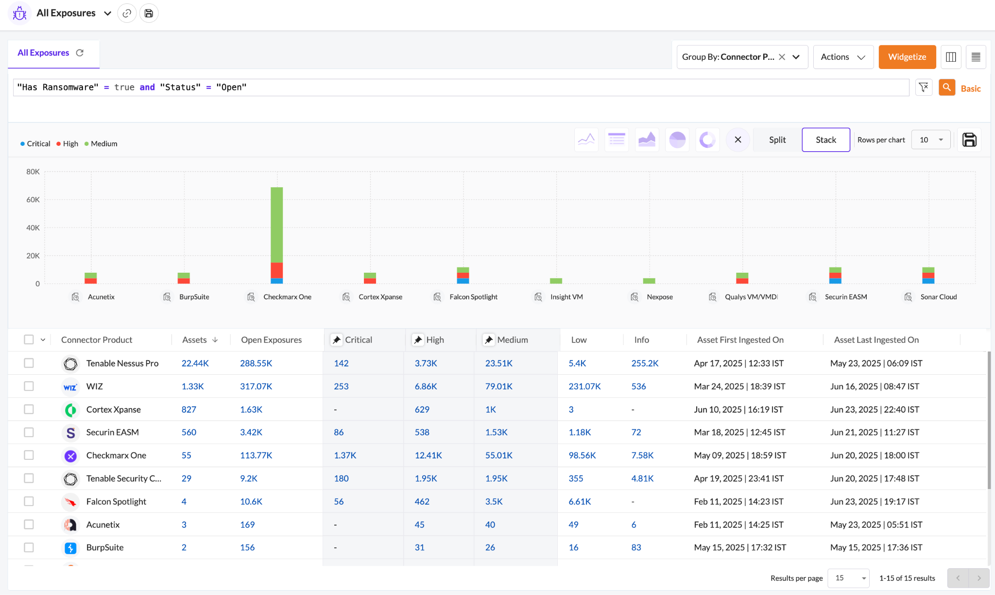This screenshot has height=595, width=995.
Task: Refresh the All Exposures tab
Action: tap(80, 52)
